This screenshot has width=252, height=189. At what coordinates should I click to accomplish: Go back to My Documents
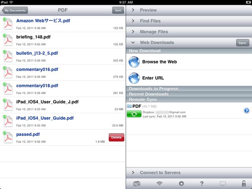[x=15, y=10]
